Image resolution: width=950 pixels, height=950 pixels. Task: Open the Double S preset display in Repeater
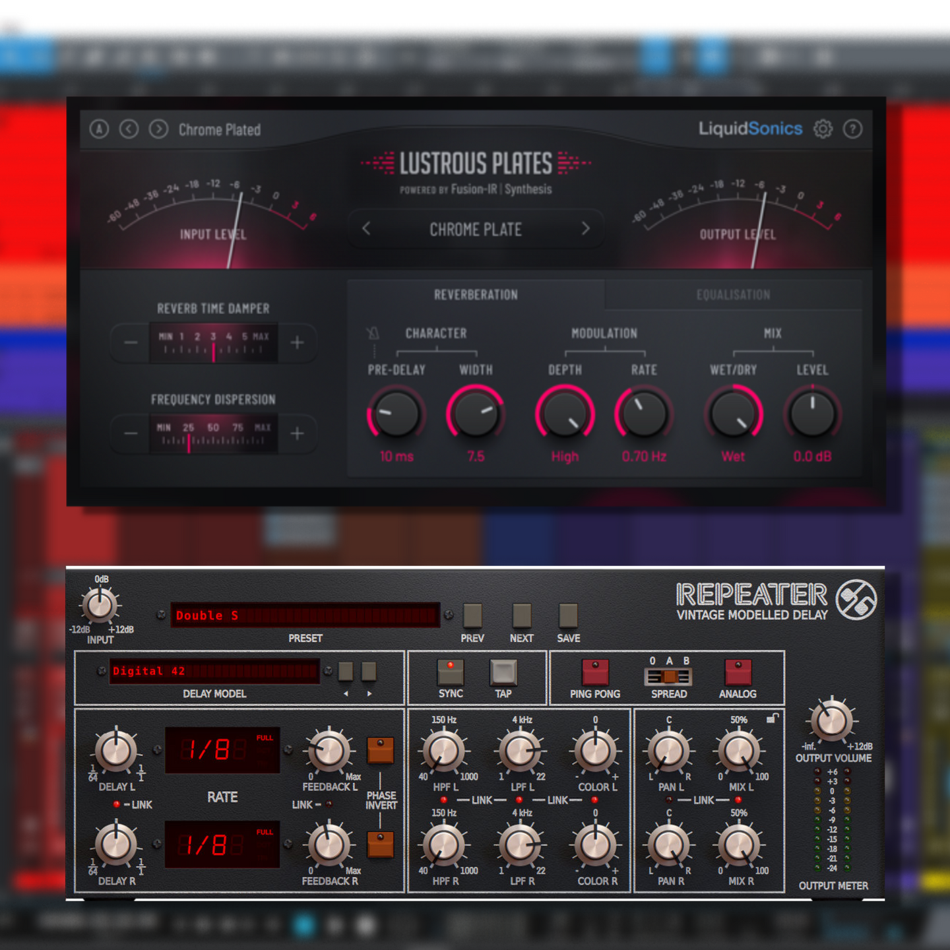point(305,616)
